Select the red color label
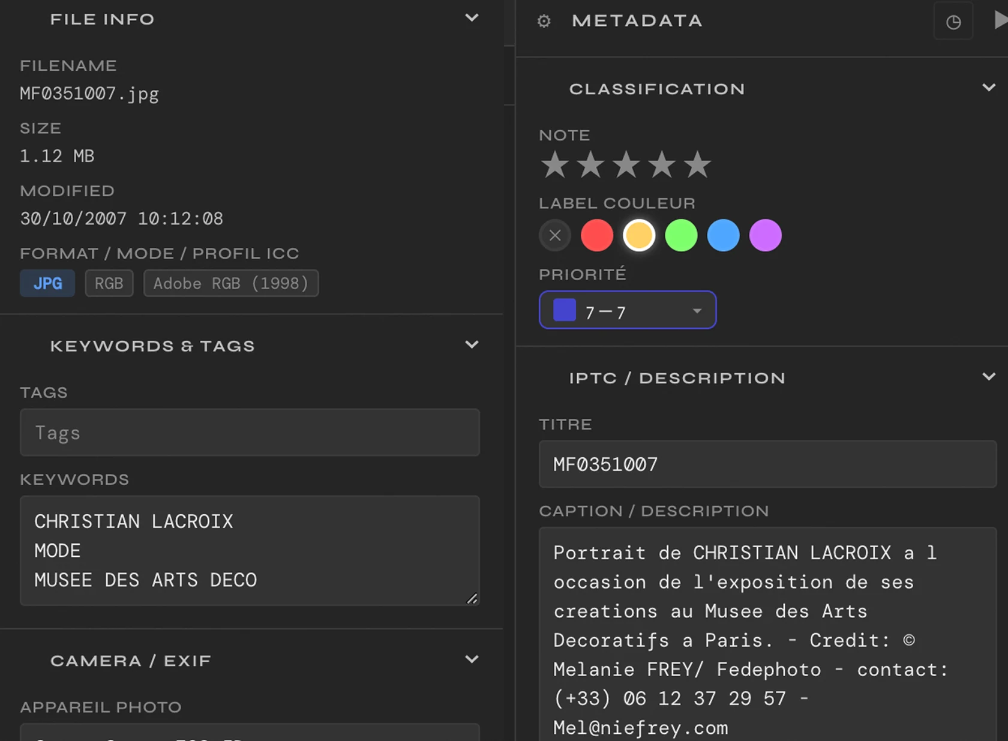 coord(597,235)
